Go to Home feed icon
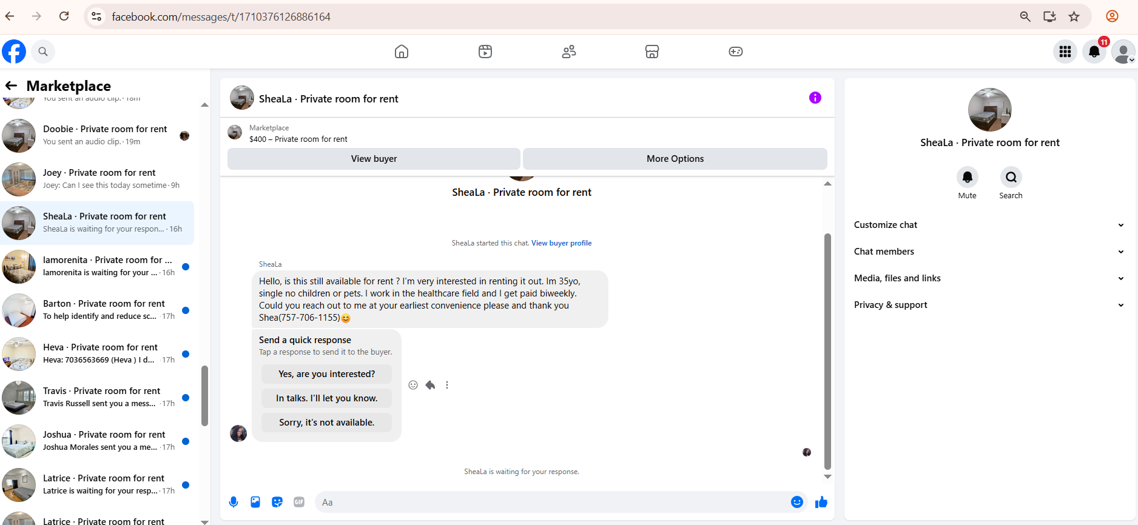1138x525 pixels. pyautogui.click(x=402, y=52)
